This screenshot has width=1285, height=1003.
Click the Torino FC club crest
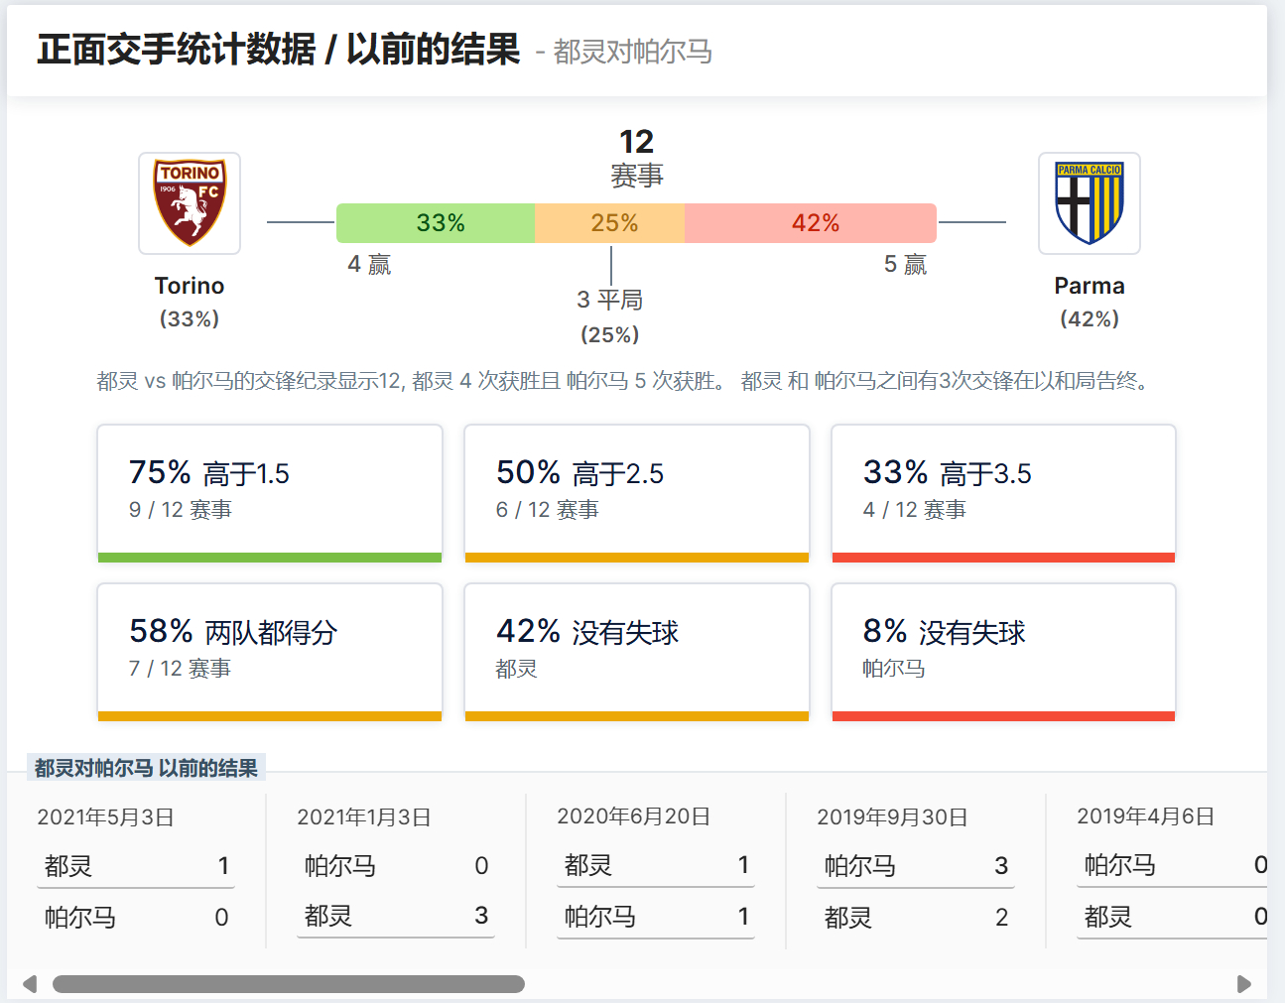[190, 203]
